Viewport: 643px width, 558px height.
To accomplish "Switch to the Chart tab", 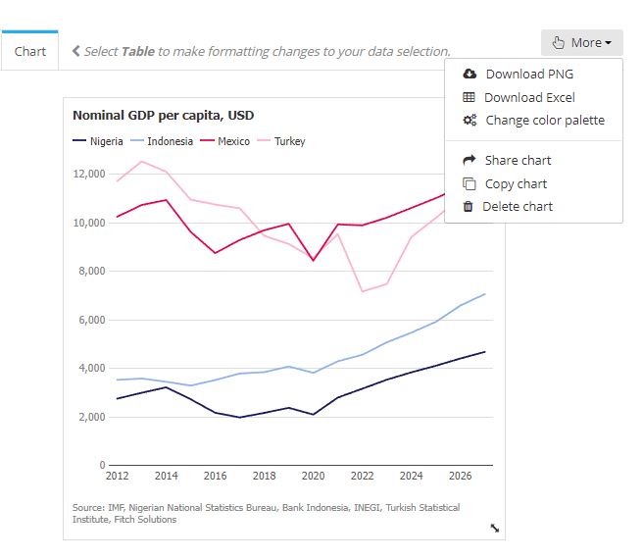I will click(30, 51).
